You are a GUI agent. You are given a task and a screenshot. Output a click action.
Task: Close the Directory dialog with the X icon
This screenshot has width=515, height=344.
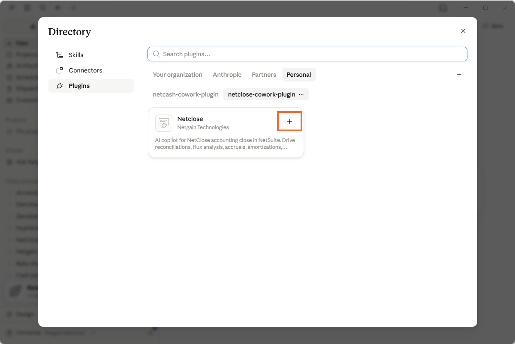463,31
